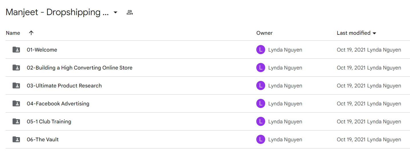Click the shared folder icon for 05-1 Club Training
This screenshot has height=153, width=410.
(16, 121)
